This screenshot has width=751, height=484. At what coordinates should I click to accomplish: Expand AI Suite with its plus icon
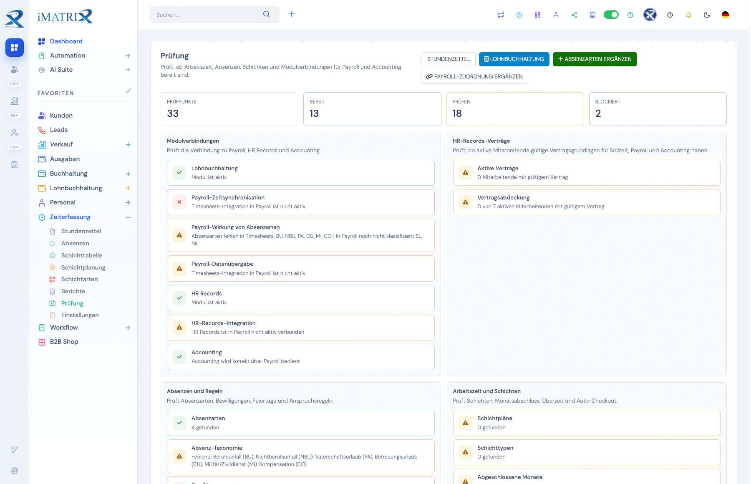coord(128,70)
